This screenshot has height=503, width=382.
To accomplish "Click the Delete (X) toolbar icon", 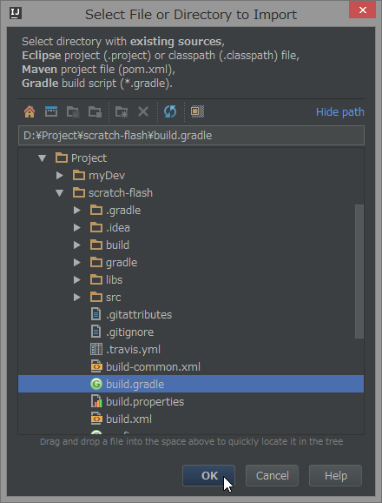I will click(143, 111).
